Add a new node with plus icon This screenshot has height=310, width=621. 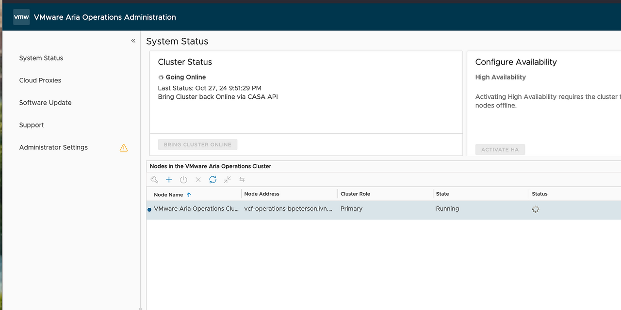point(169,180)
